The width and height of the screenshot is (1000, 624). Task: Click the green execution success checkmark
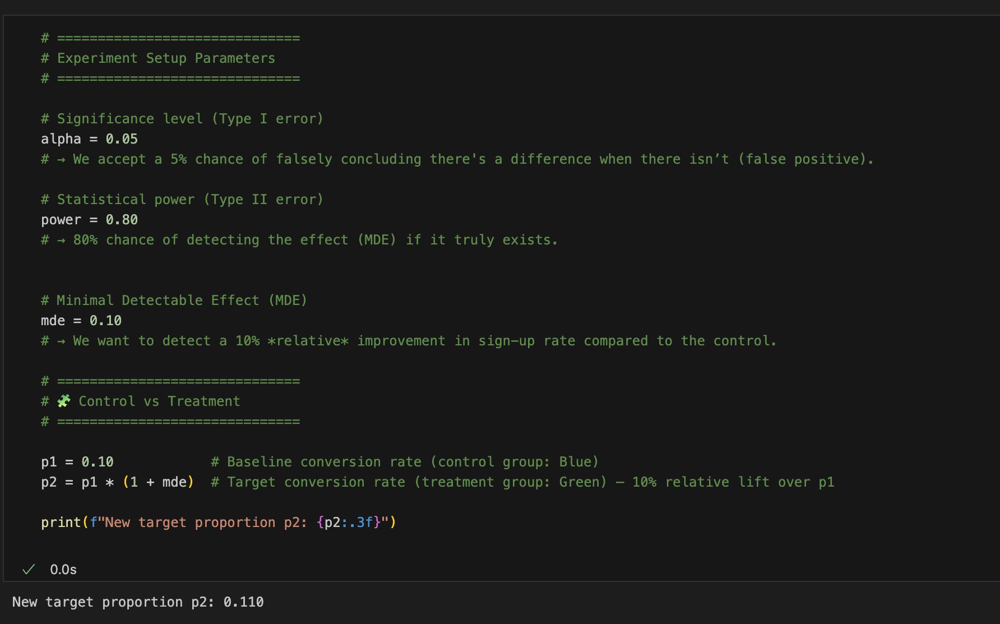[29, 570]
